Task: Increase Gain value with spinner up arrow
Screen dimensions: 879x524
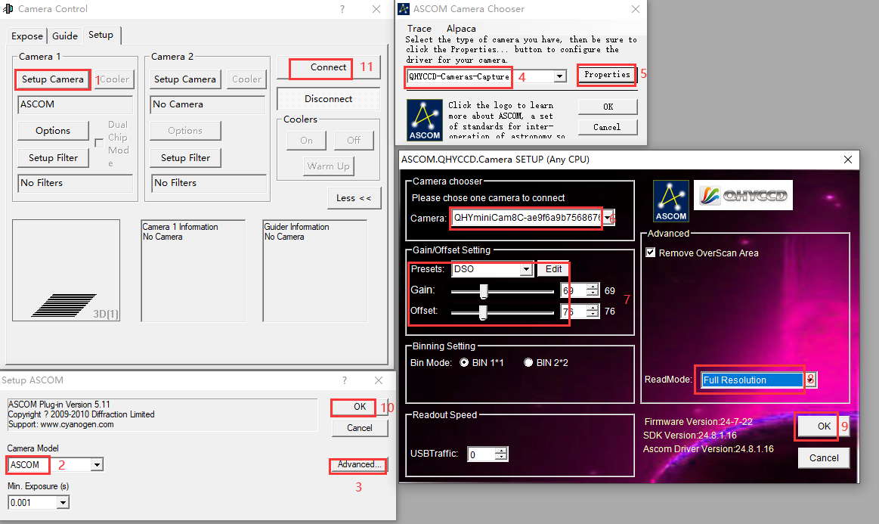Action: coord(592,287)
